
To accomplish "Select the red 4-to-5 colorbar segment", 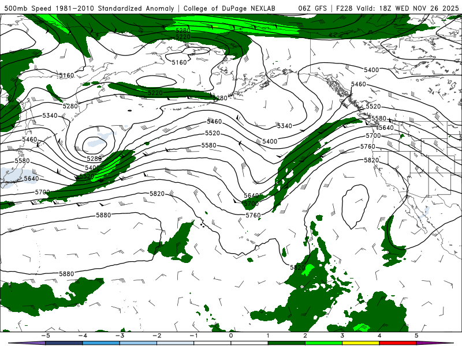I will coord(398,343).
